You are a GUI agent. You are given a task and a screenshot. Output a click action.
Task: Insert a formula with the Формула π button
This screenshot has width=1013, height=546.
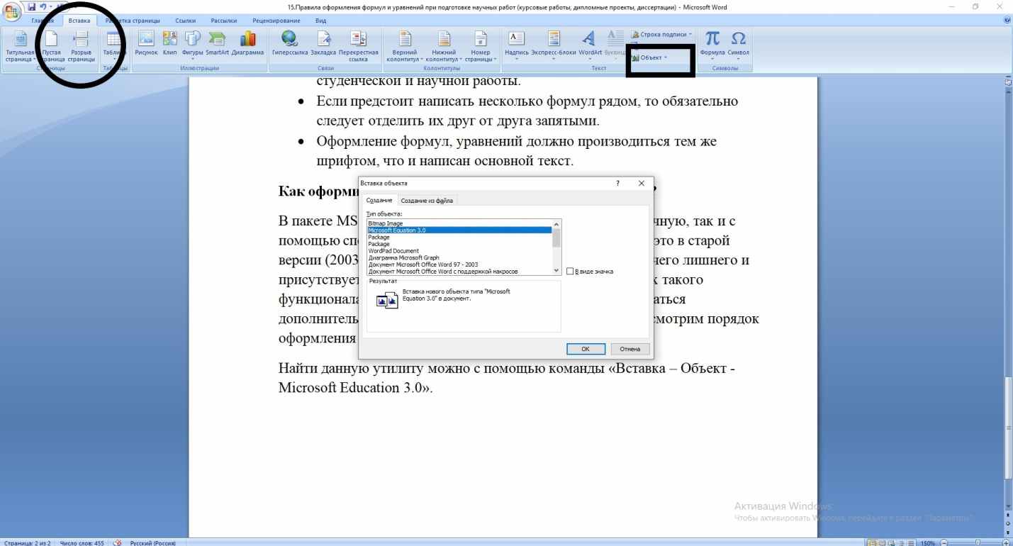click(712, 44)
